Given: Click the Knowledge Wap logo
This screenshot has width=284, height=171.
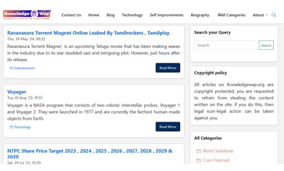Looking at the screenshot, I should [x=27, y=15].
